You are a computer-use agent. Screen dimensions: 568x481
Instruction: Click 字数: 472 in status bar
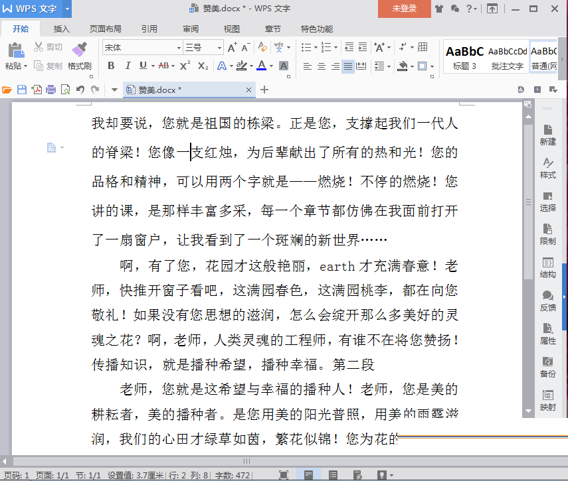233,475
